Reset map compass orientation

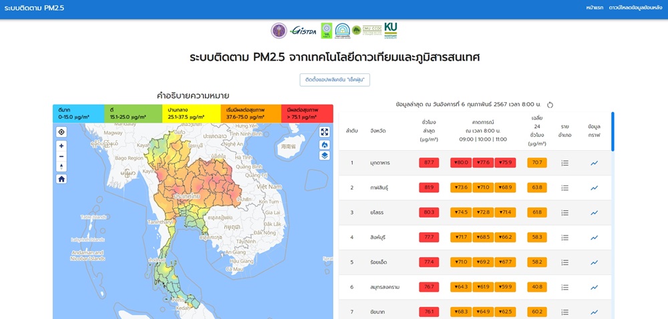click(61, 166)
